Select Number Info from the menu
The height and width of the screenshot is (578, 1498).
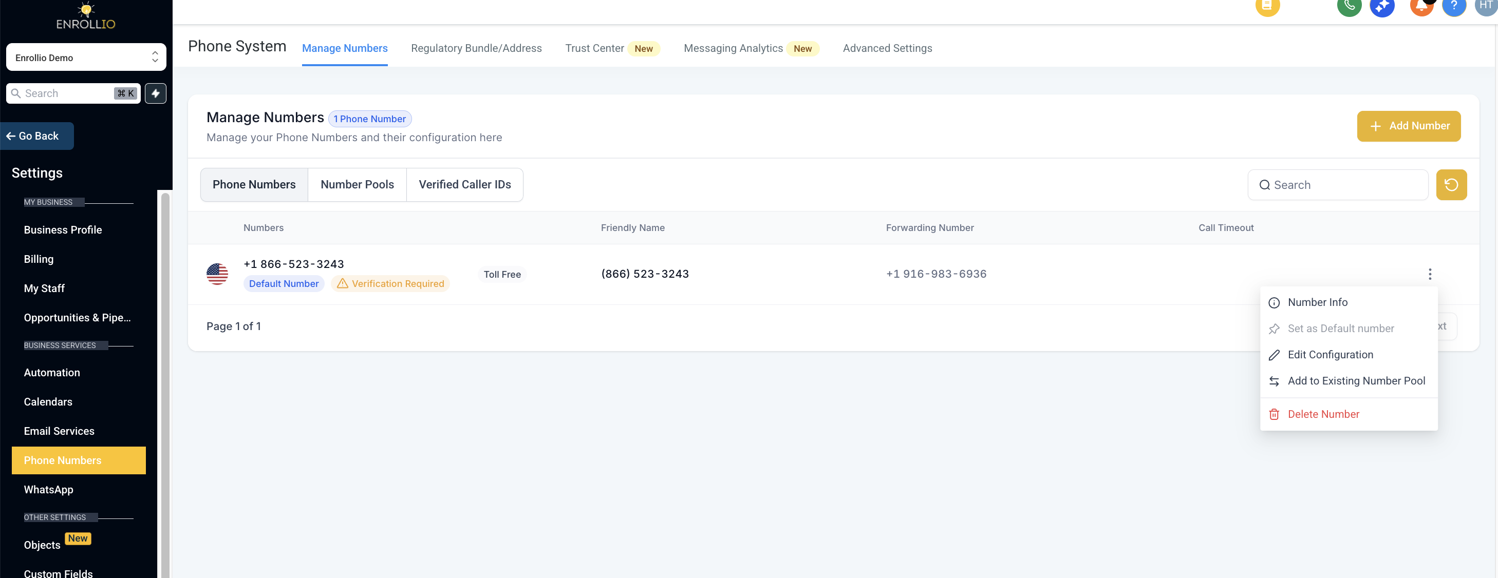[1348, 303]
